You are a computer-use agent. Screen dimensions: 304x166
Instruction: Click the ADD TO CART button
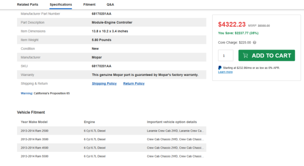[266, 55]
